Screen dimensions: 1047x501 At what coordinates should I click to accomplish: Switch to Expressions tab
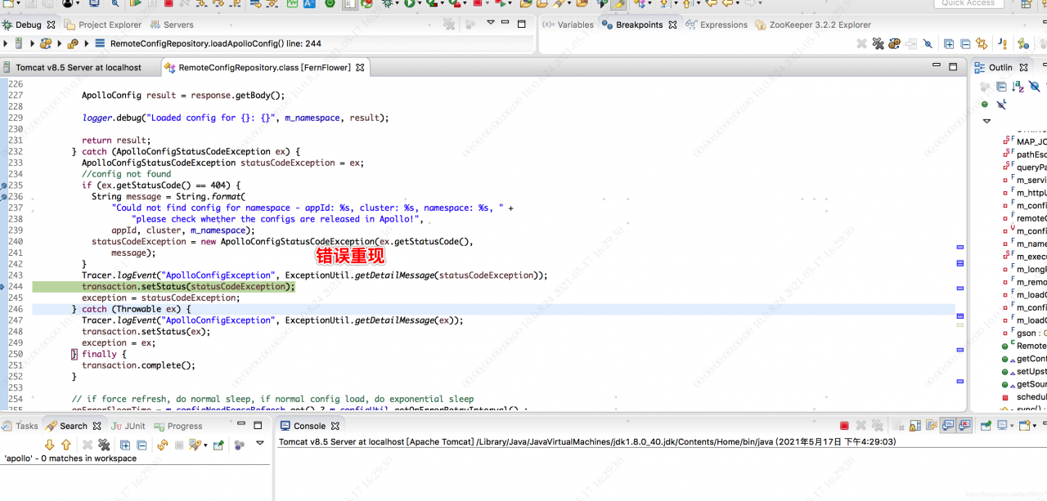click(x=717, y=25)
